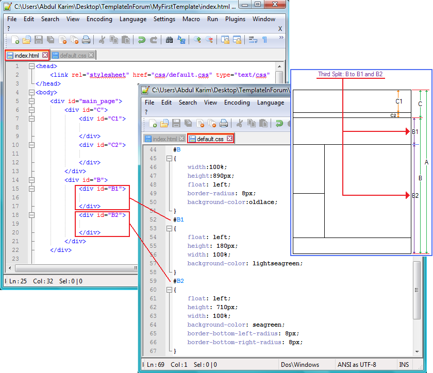Click the B2 label in the layout diagram
This screenshot has height=373, width=433.
415,196
